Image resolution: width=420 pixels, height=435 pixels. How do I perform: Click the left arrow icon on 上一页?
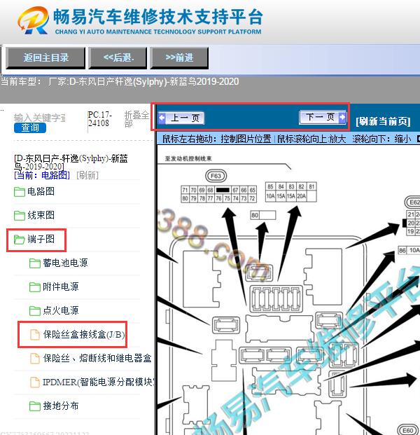pyautogui.click(x=162, y=118)
